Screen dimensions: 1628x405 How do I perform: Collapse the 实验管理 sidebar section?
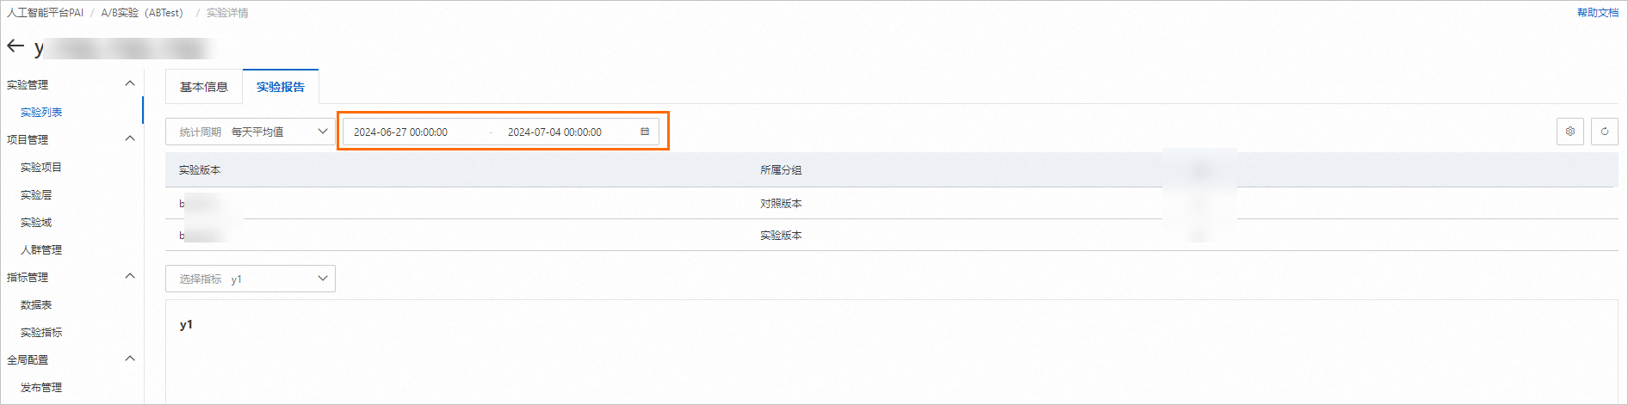click(x=130, y=83)
